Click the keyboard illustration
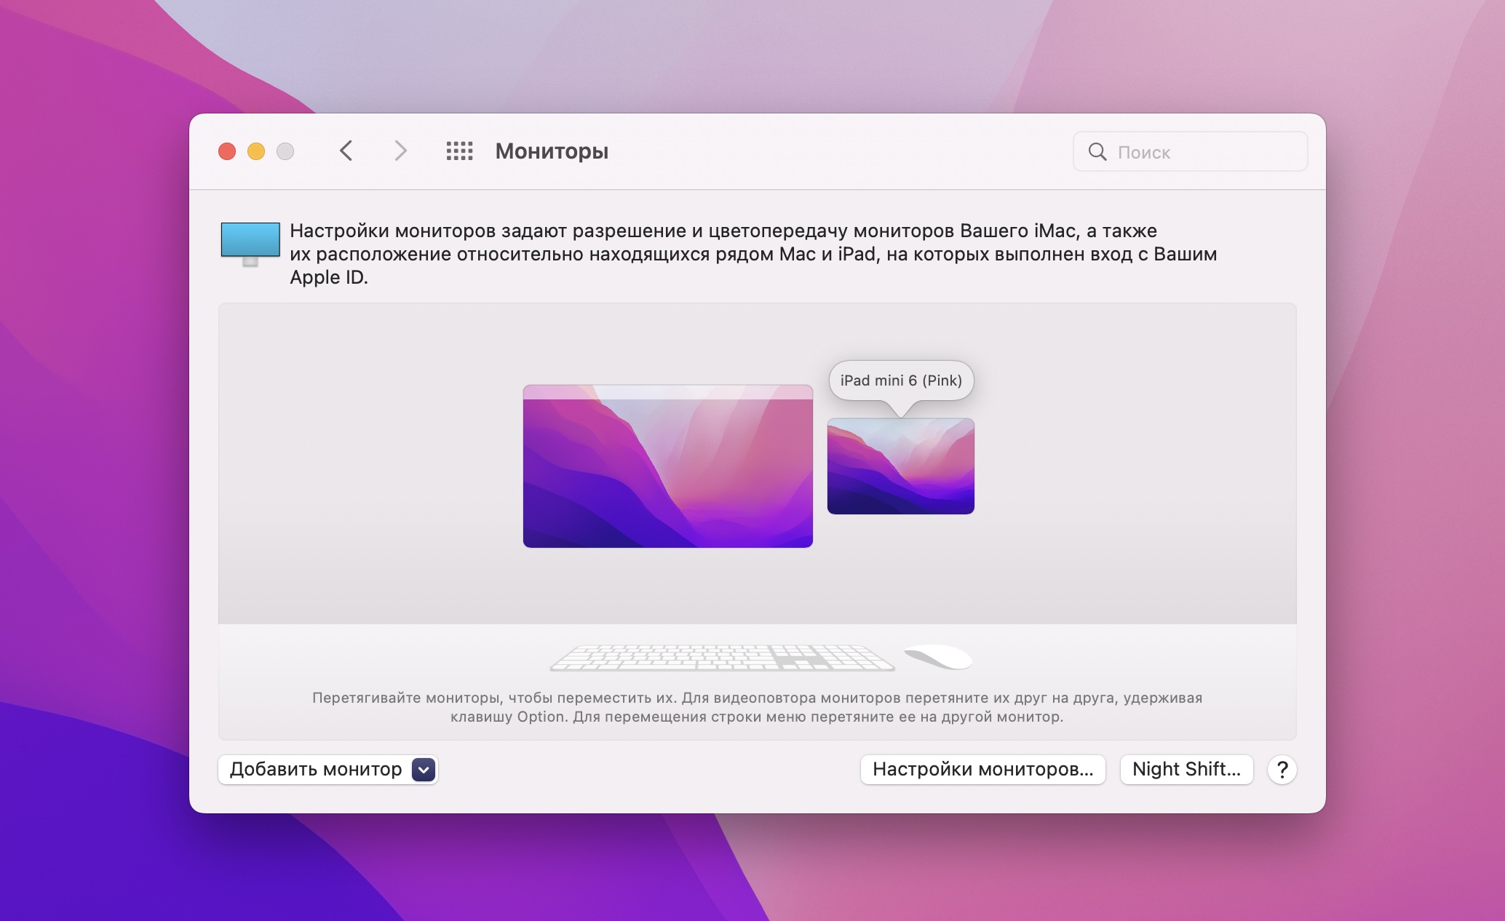Image resolution: width=1505 pixels, height=921 pixels. (x=722, y=658)
